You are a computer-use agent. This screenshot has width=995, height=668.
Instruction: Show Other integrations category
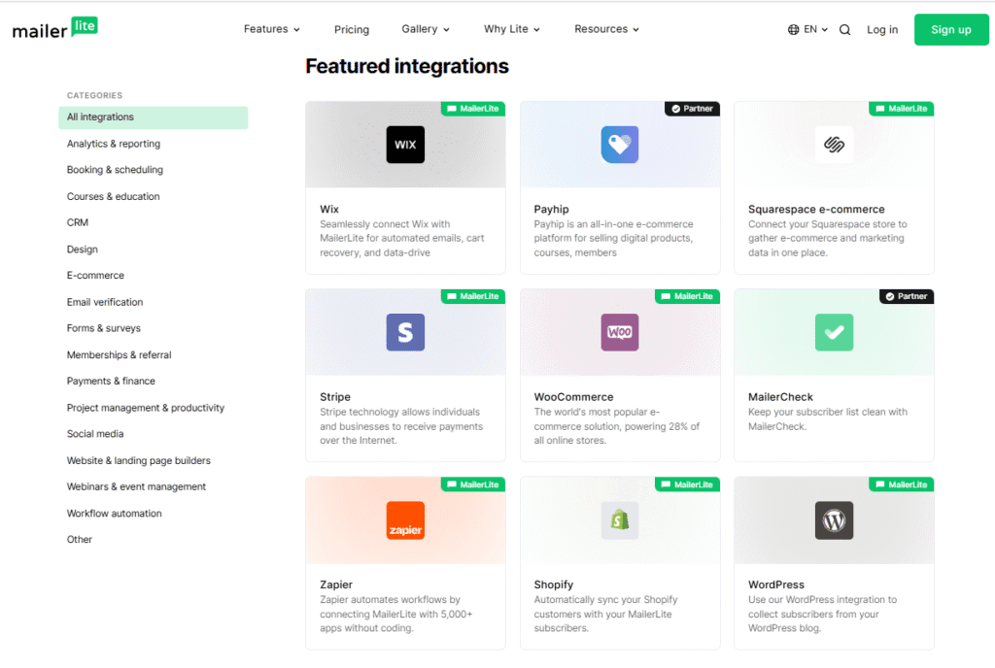coord(80,539)
